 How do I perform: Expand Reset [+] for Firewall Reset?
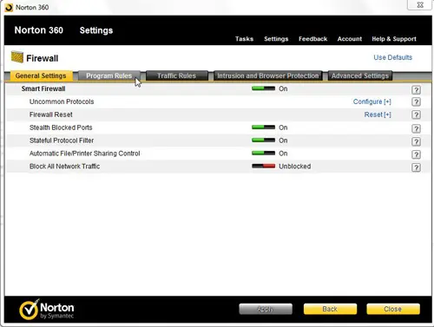(x=378, y=114)
